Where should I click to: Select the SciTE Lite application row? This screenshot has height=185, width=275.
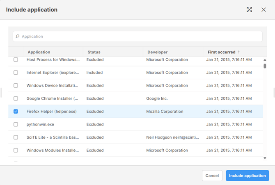tap(53, 137)
